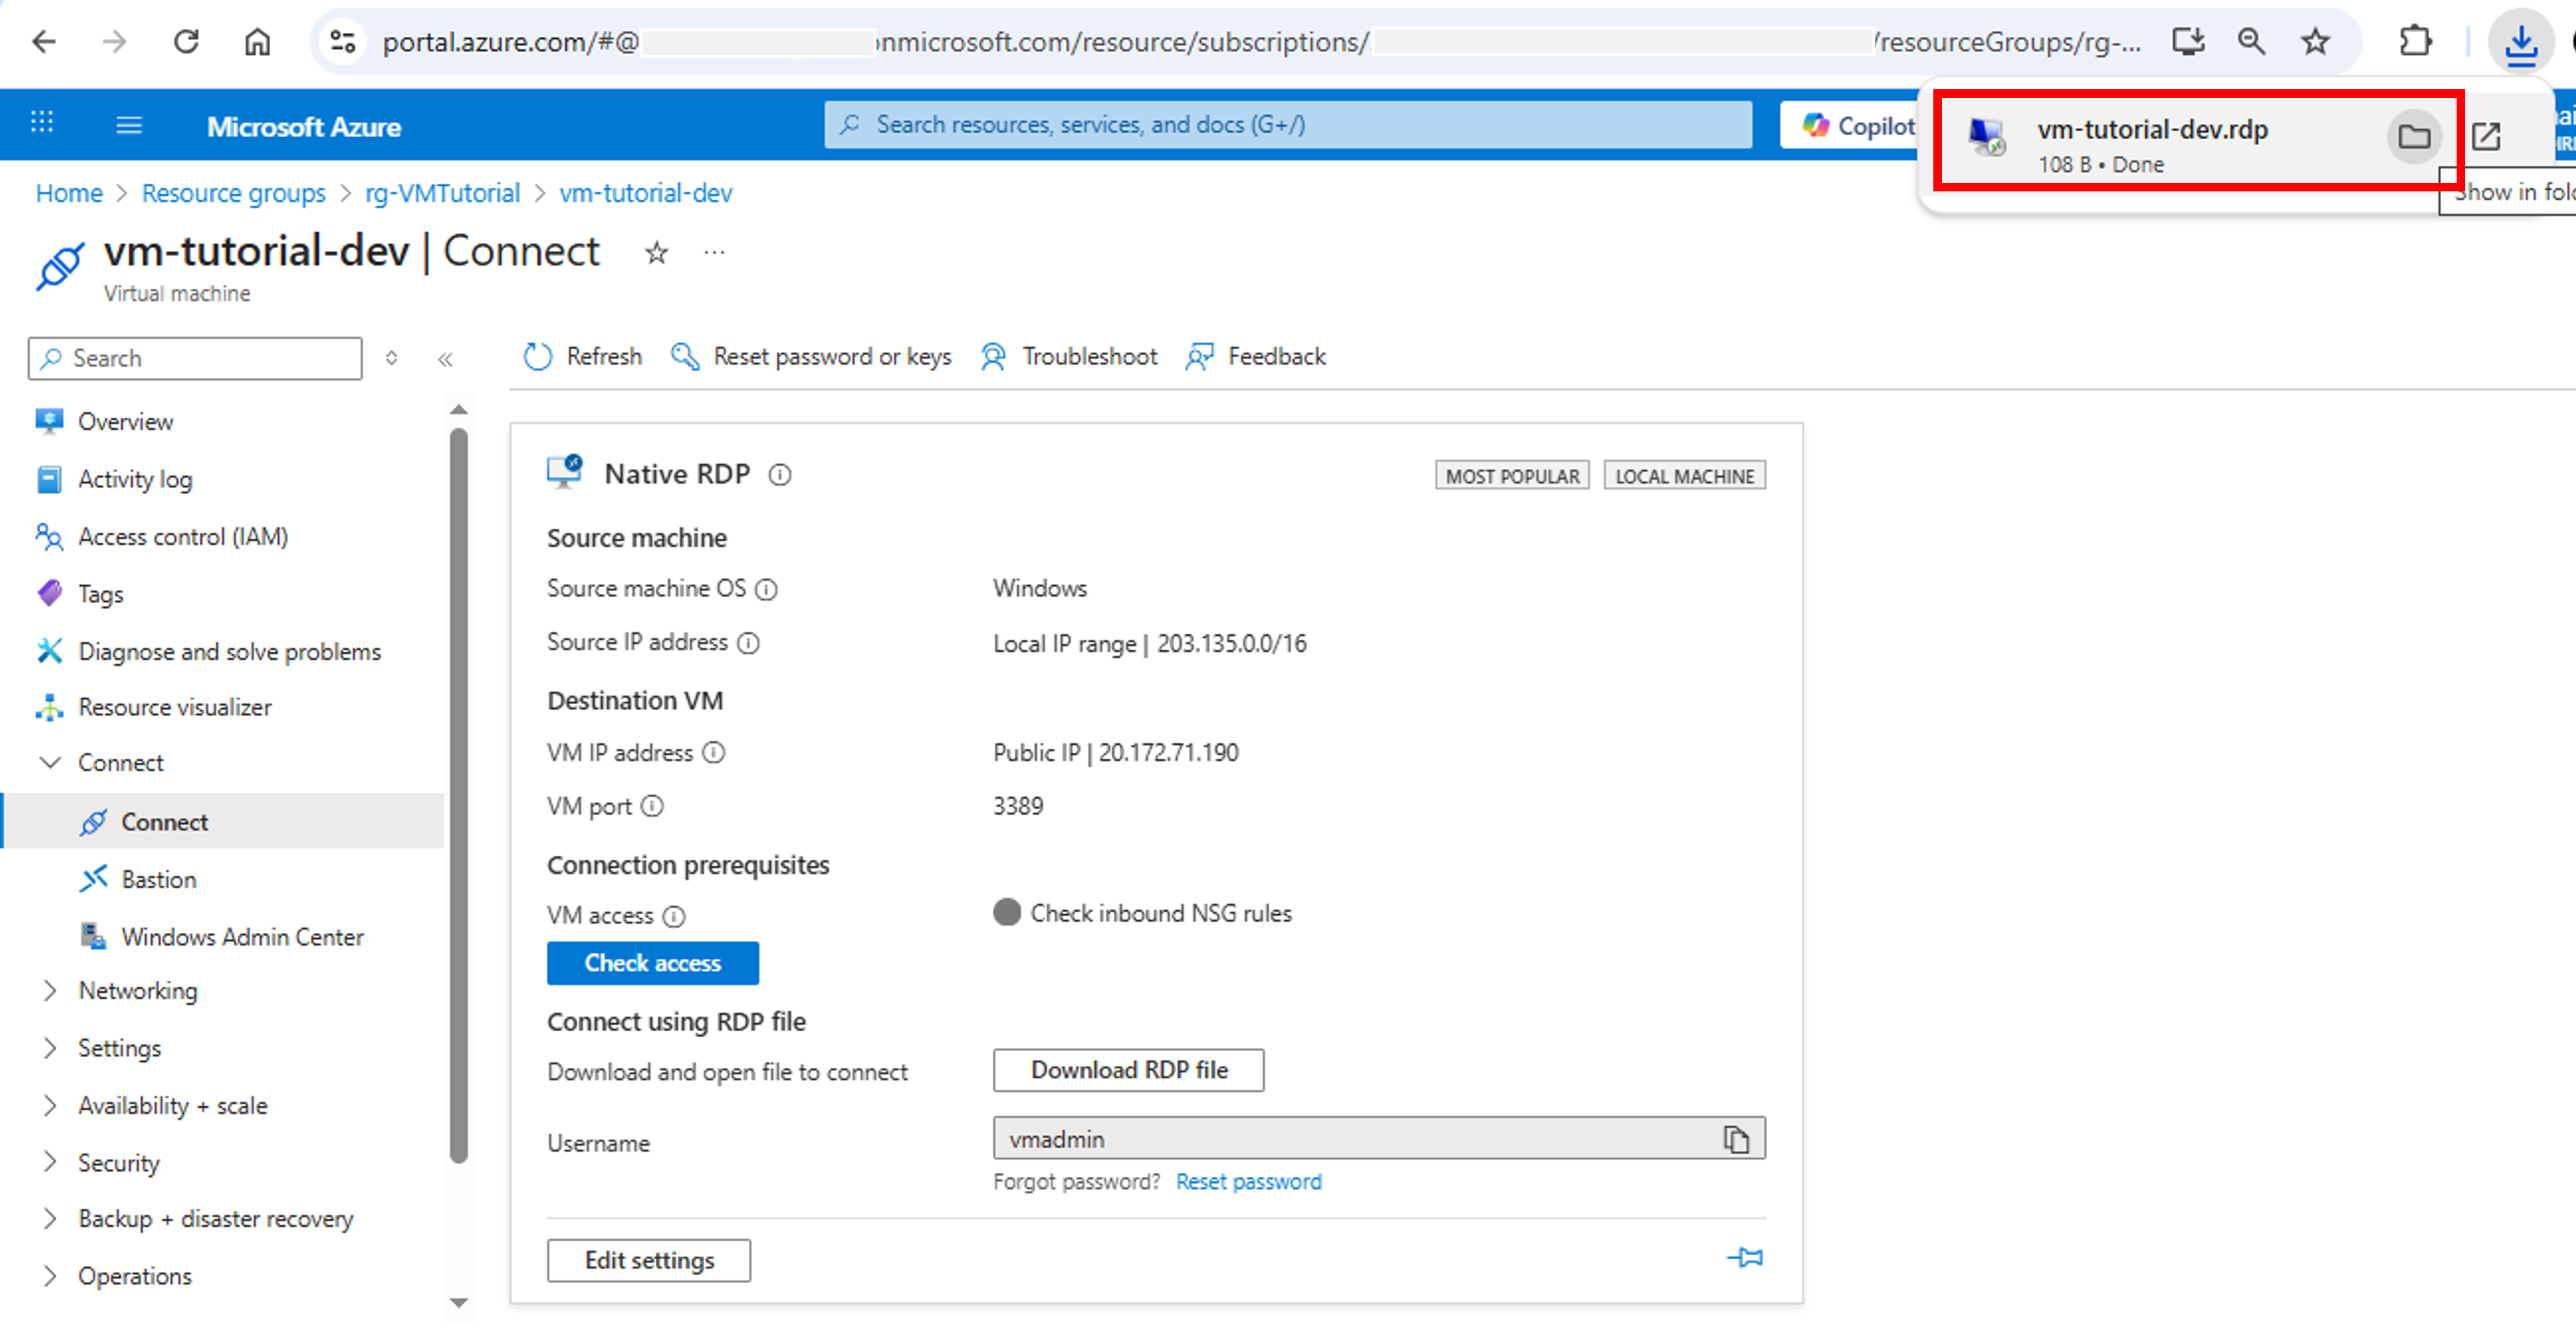Viewport: 2576px width, 1328px height.
Task: Click the Download RDP file button
Action: tap(1128, 1070)
